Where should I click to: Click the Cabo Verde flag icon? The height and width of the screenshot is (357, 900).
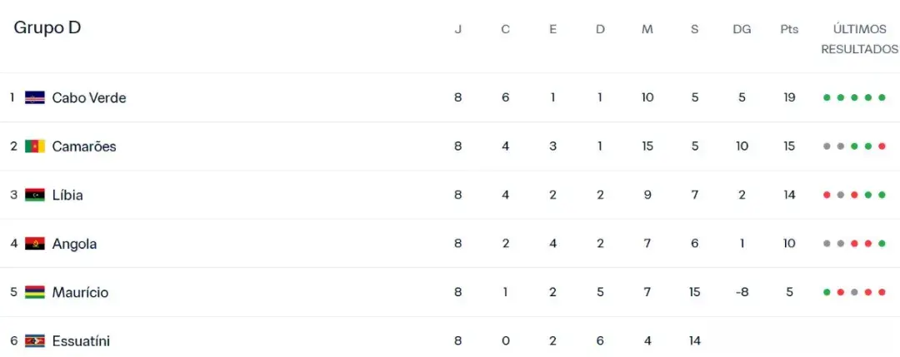35,97
